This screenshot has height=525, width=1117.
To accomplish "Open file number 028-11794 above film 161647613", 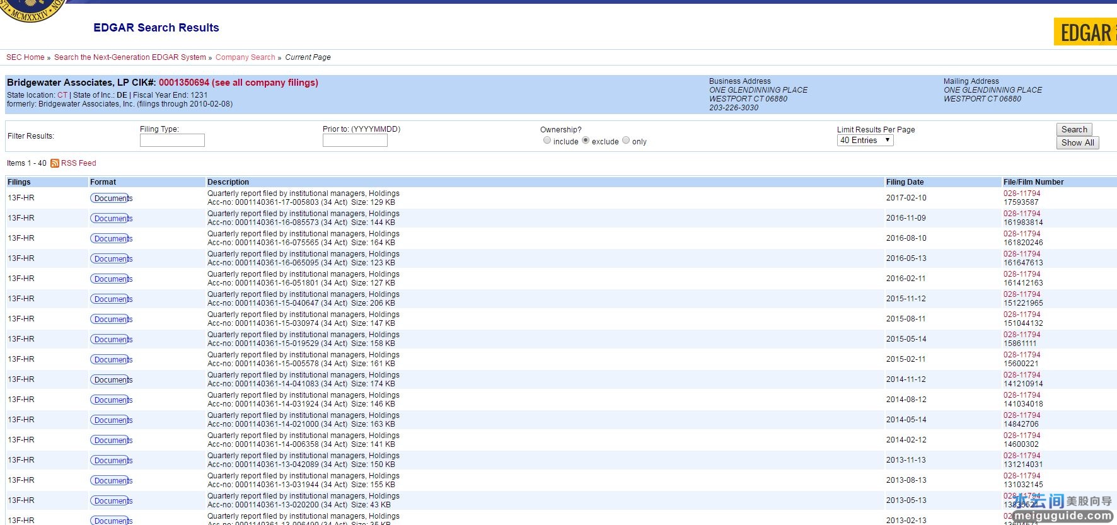I will pyautogui.click(x=1022, y=254).
